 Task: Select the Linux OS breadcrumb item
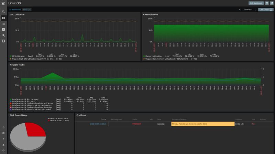click(27, 10)
